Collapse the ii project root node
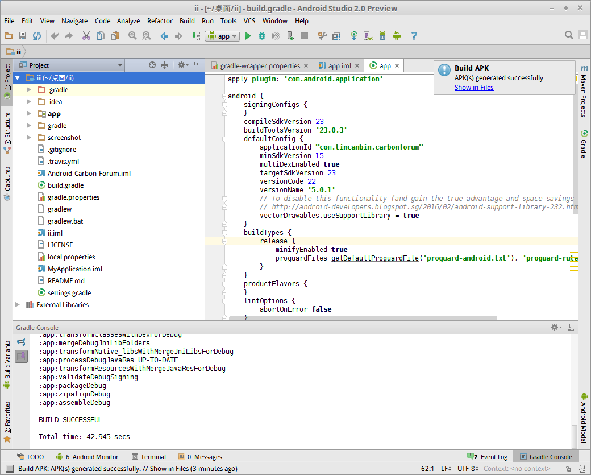The image size is (591, 475). [x=18, y=78]
